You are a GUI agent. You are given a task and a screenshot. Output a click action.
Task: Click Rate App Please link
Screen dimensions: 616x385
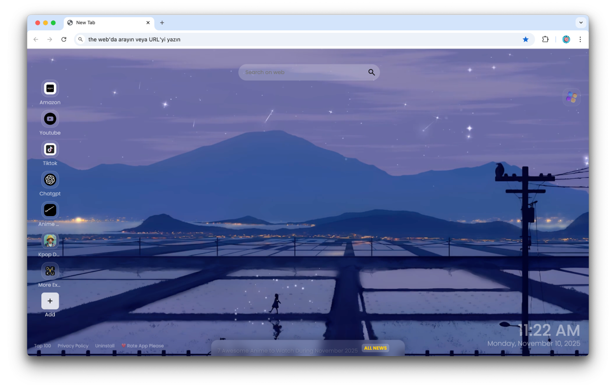142,346
